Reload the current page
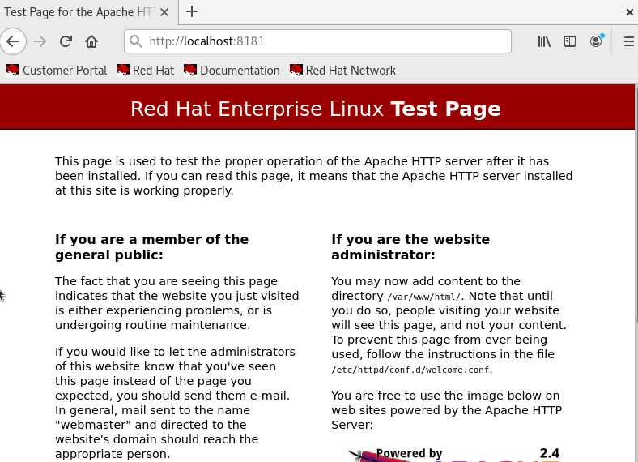Viewport: 638px width, 462px height. pos(66,41)
